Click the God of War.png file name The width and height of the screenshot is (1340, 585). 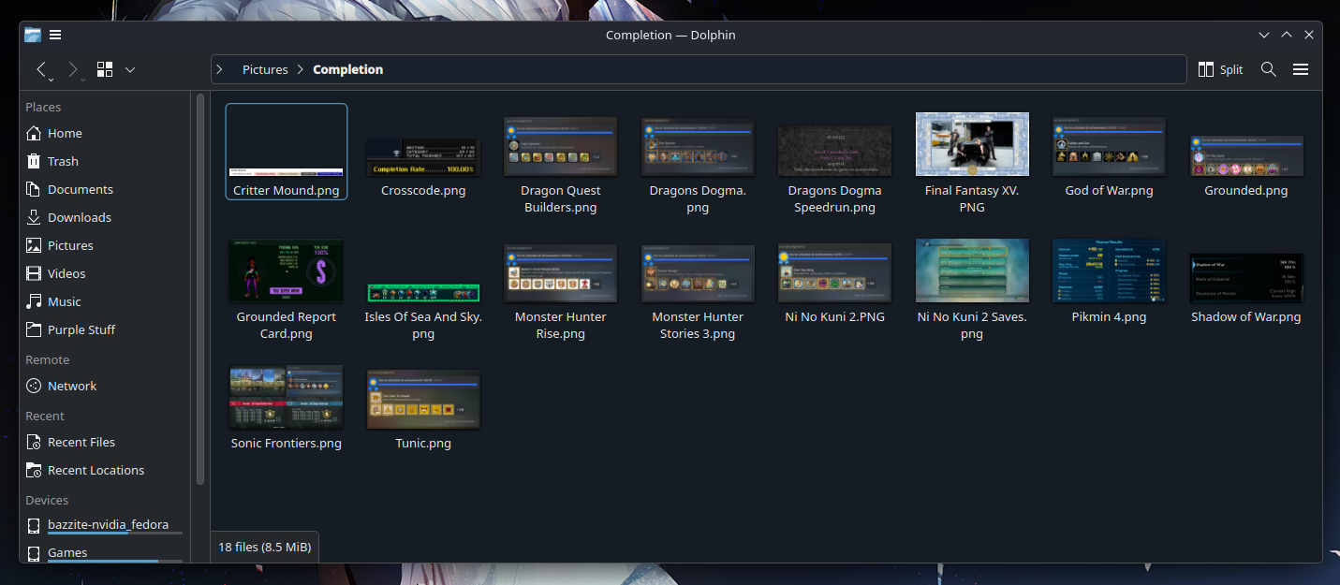(x=1109, y=191)
